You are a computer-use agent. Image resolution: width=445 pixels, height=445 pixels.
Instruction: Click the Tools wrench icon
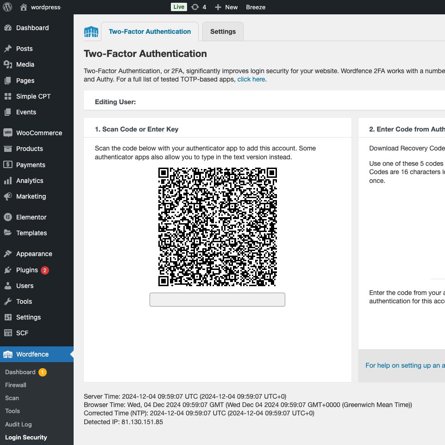(x=8, y=301)
